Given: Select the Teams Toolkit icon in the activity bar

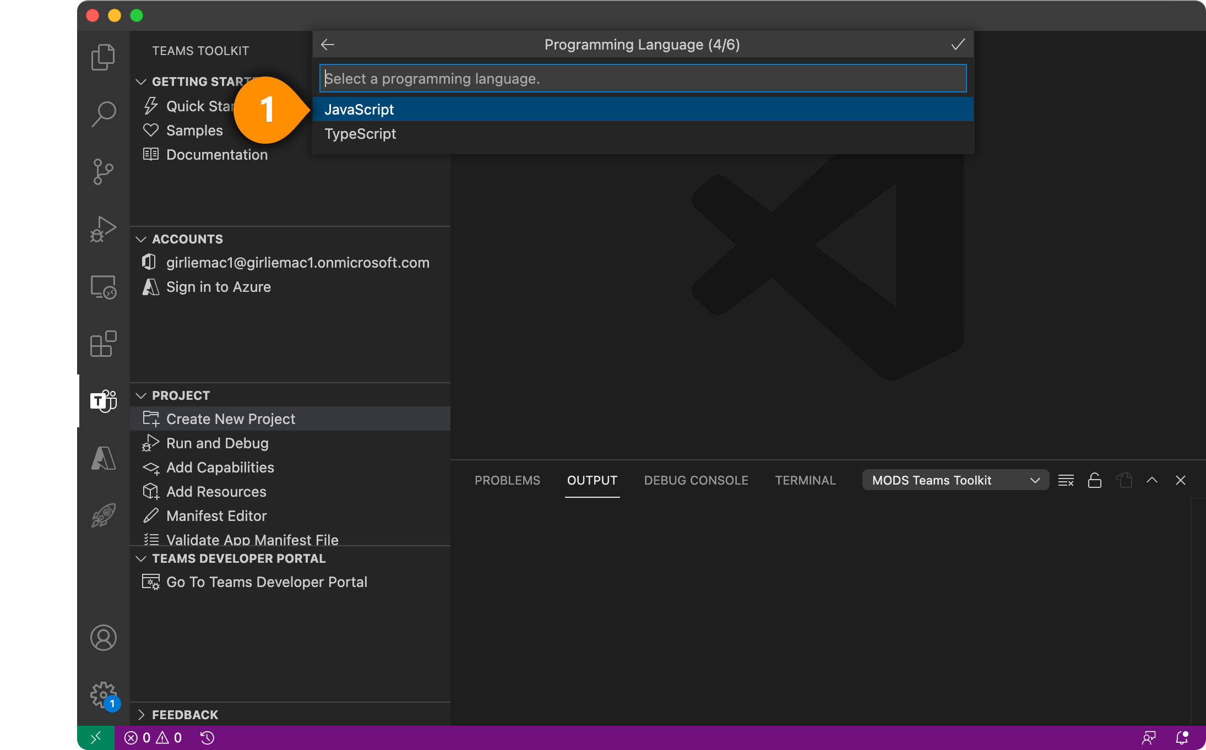Looking at the screenshot, I should [x=102, y=401].
